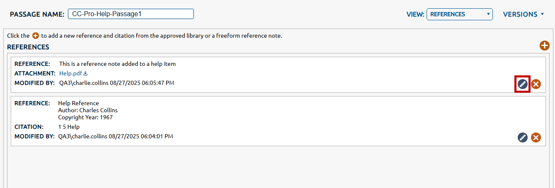Viewport: 555px width, 188px height.
Task: Click the plus icon inside the instruction sentence
Action: 36,36
